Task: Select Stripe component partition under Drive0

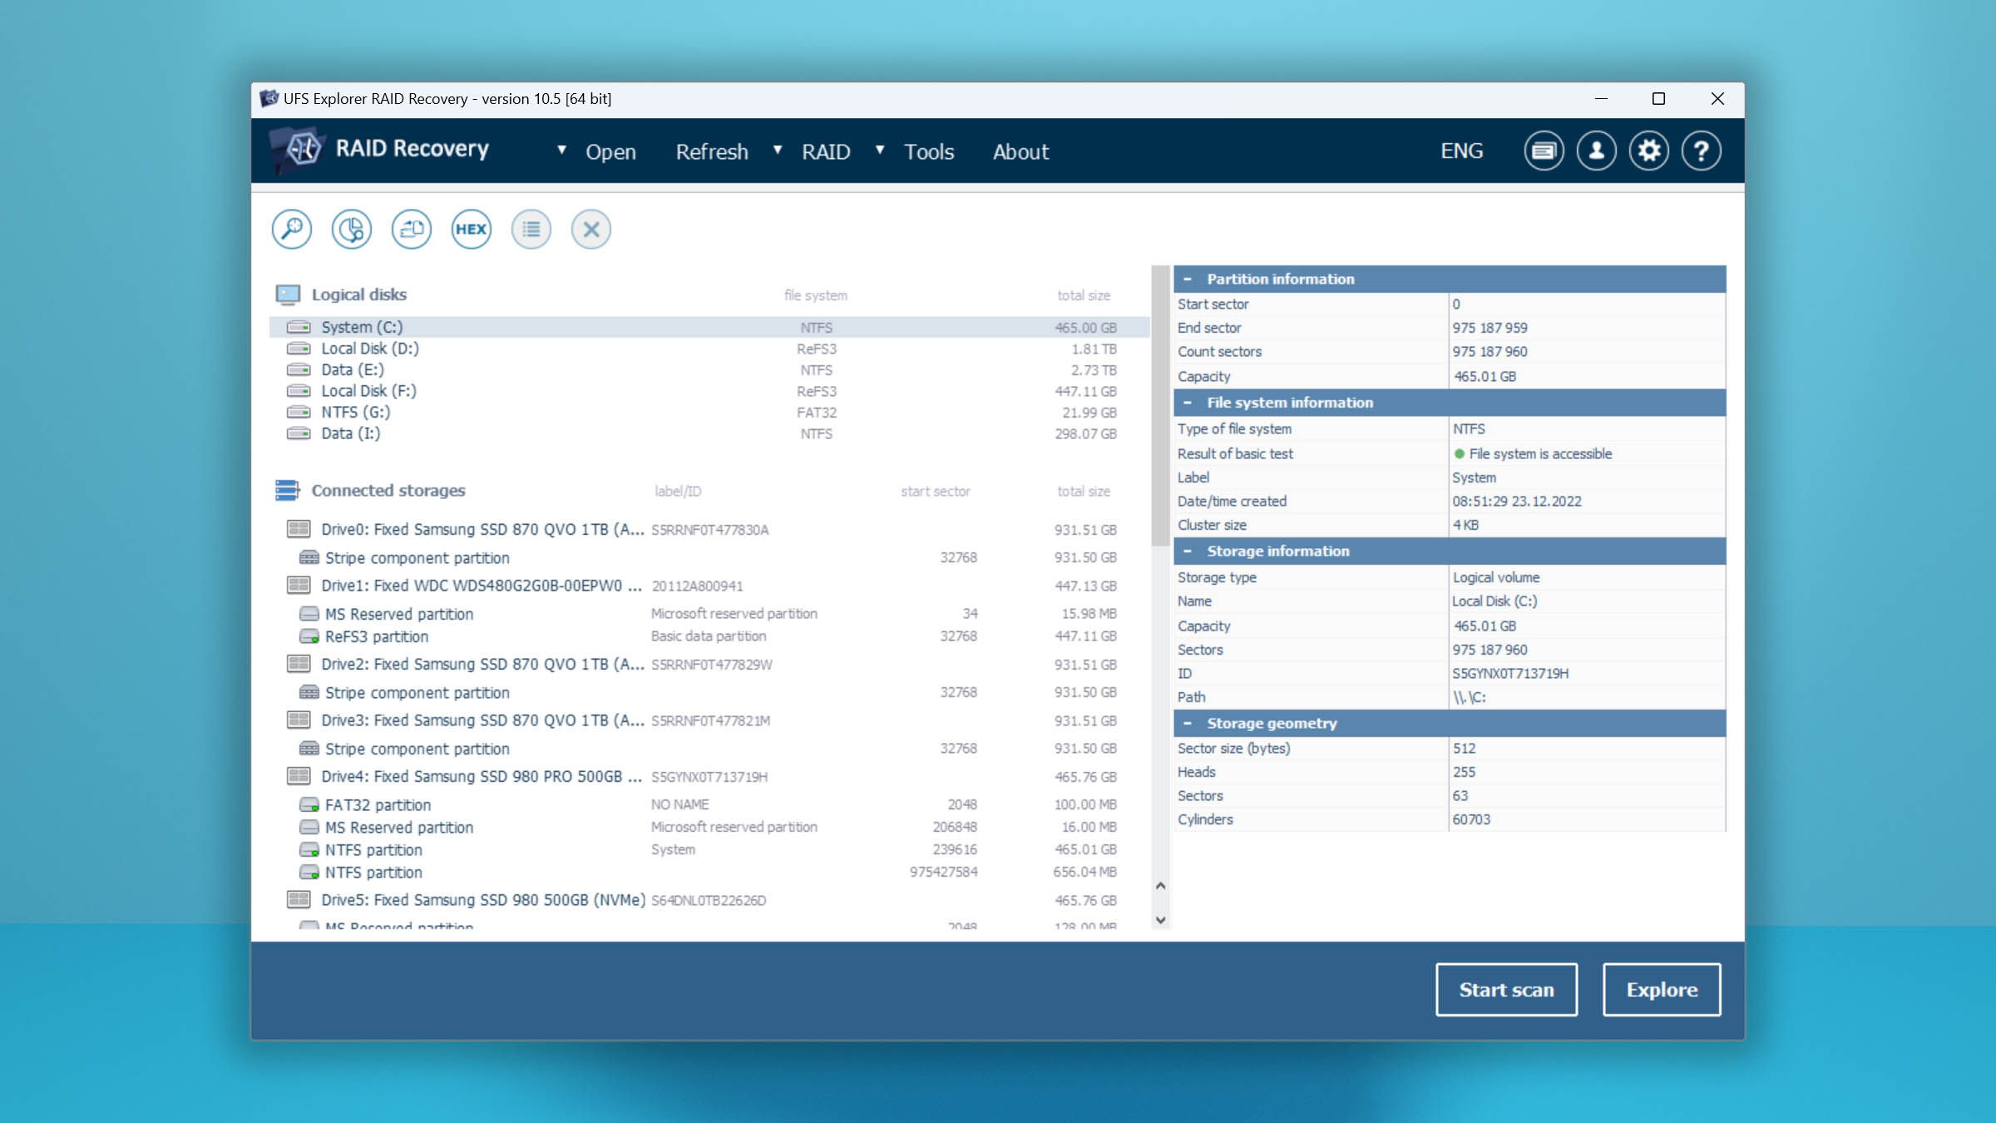Action: point(709,557)
